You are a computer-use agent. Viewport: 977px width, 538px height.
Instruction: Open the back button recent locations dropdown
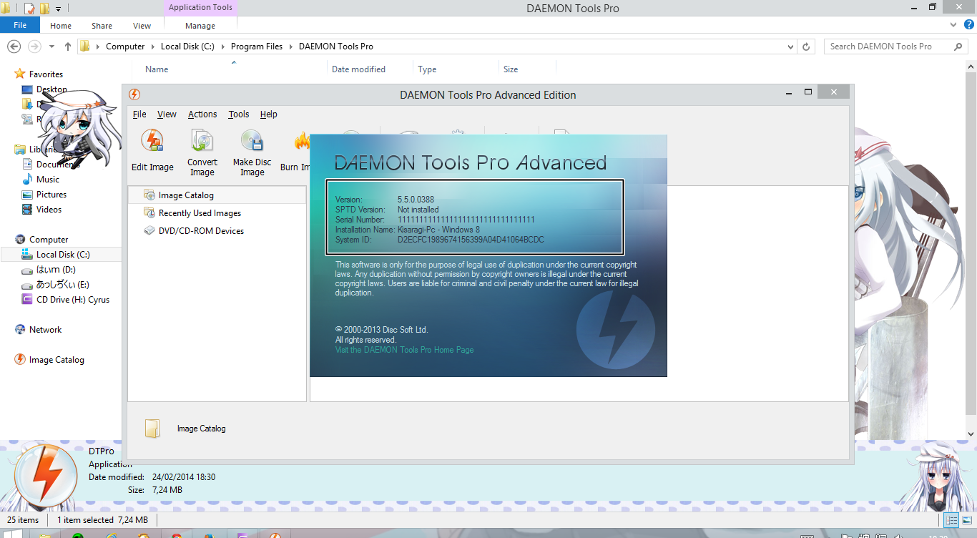pyautogui.click(x=51, y=46)
